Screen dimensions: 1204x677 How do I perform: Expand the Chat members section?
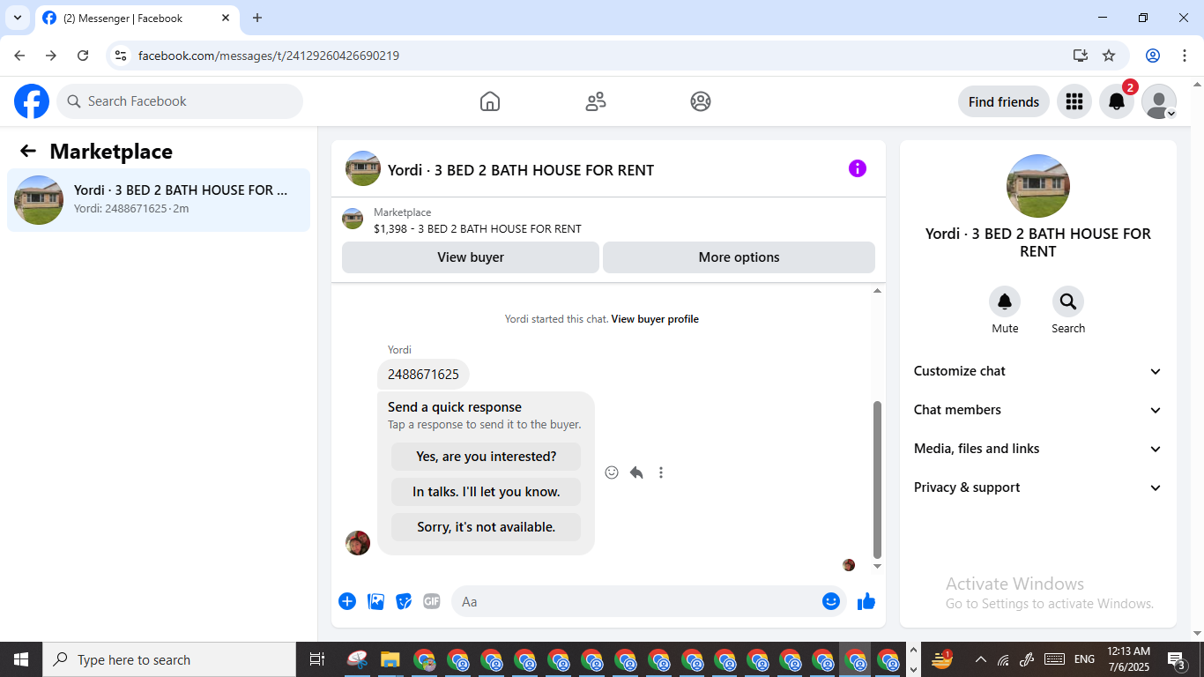click(1038, 410)
